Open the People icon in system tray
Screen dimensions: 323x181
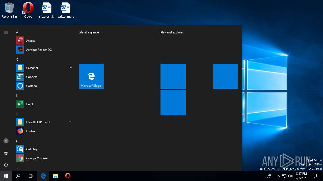click(269, 176)
